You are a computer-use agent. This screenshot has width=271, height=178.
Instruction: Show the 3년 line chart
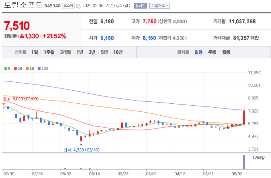tap(92, 52)
